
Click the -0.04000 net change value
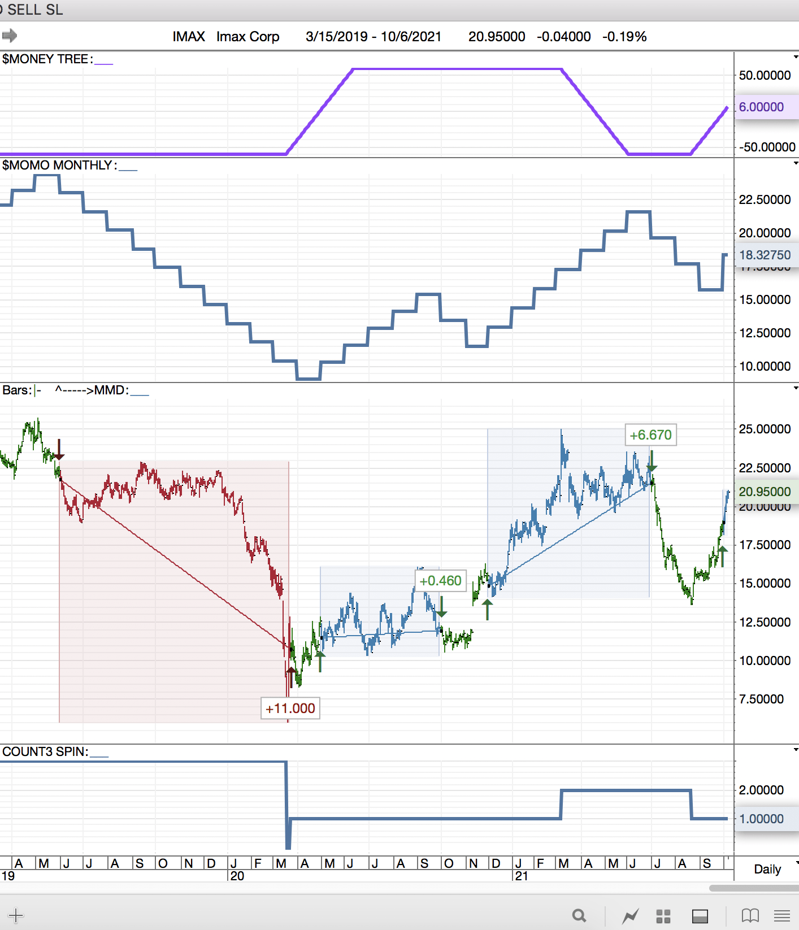click(x=564, y=36)
